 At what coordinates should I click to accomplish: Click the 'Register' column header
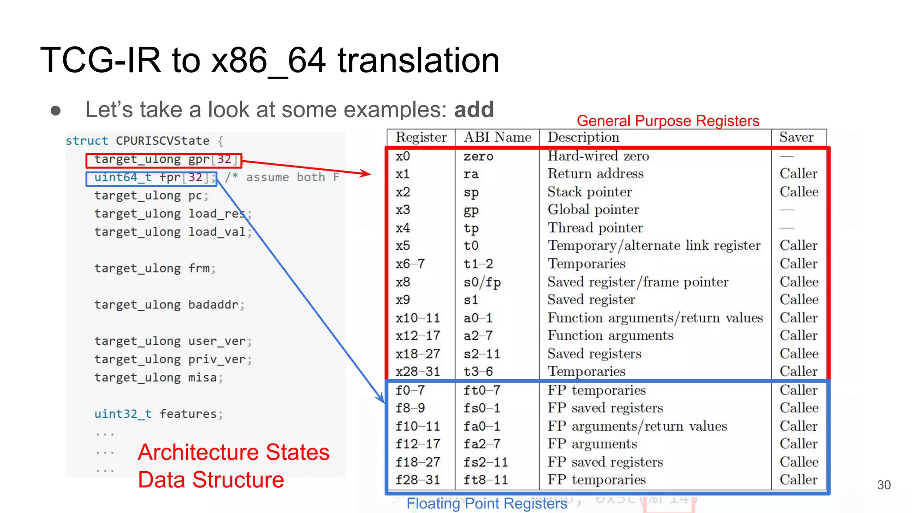click(421, 137)
